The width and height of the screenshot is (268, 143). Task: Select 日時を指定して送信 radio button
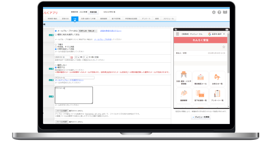pos(56,49)
